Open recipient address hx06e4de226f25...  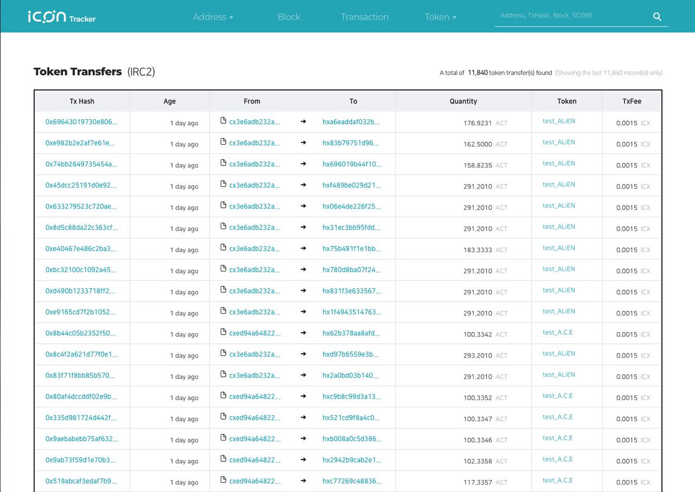point(352,207)
